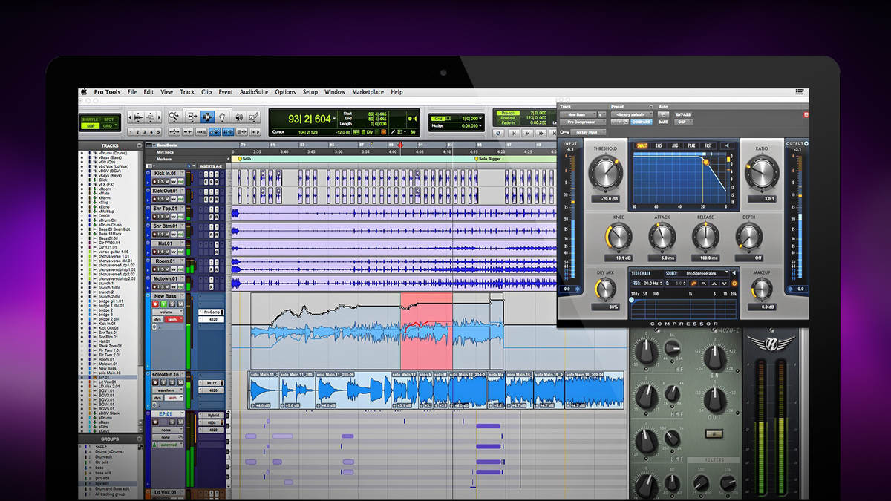
Task: Open the Track menu
Action: click(187, 92)
